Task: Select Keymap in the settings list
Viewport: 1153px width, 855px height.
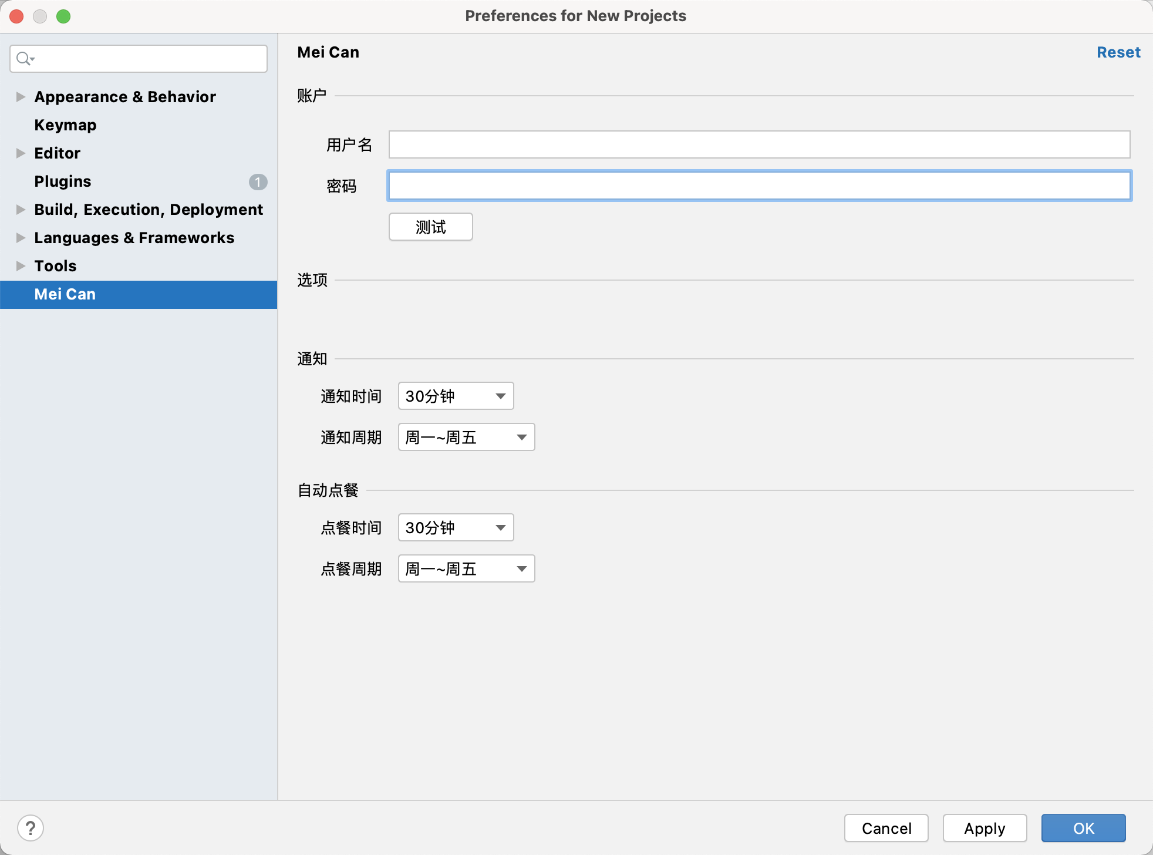Action: (x=65, y=125)
